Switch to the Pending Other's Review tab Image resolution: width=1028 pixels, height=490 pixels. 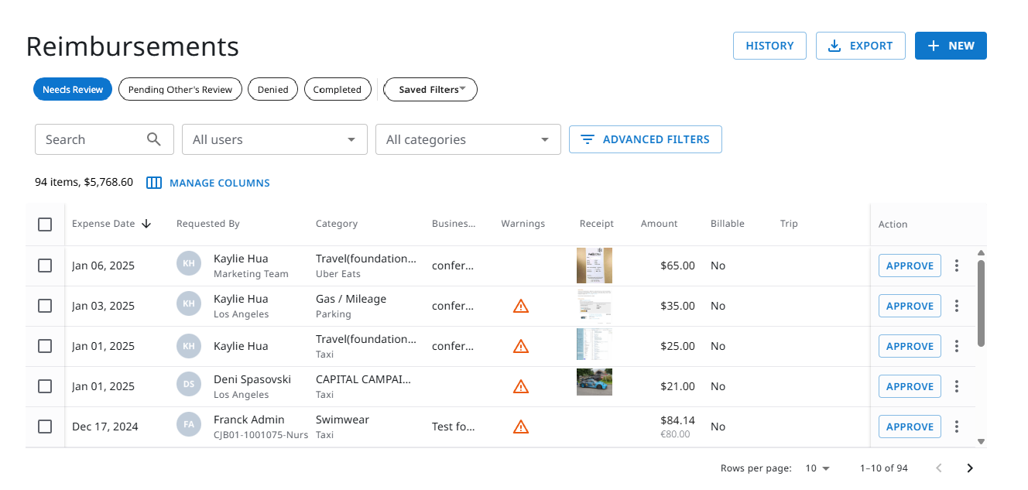click(180, 90)
